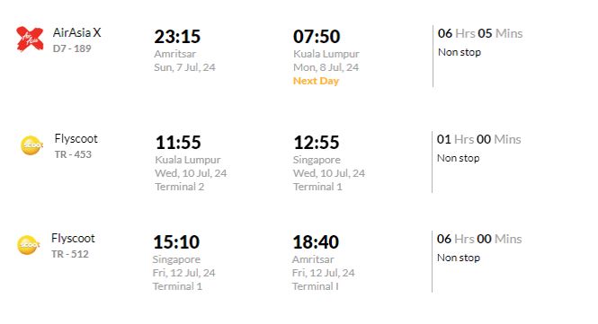Click Terminal 2 under Kuala Lumpur departure
598x324 pixels.
tap(180, 187)
